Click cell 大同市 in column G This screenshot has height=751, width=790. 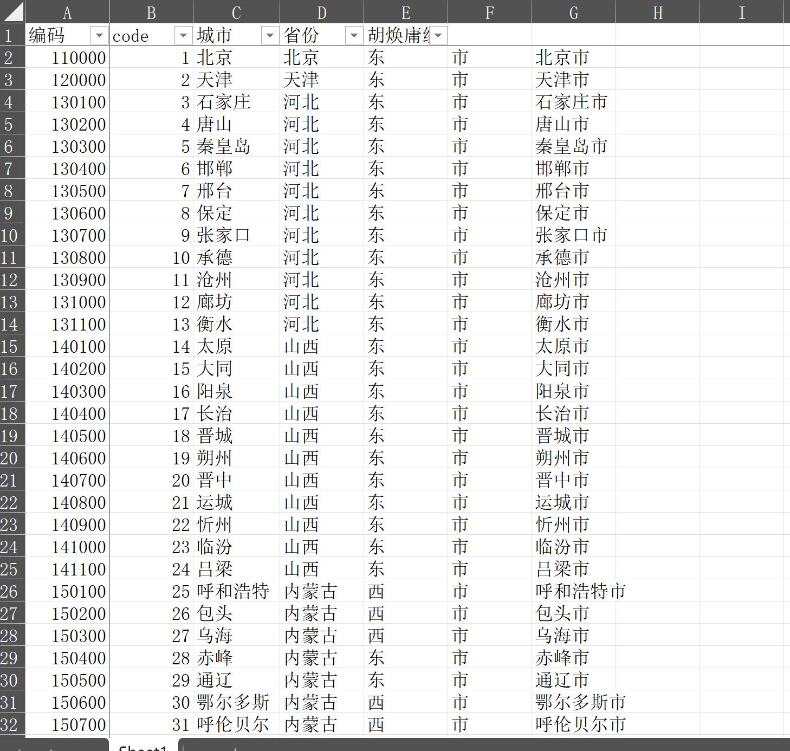574,368
